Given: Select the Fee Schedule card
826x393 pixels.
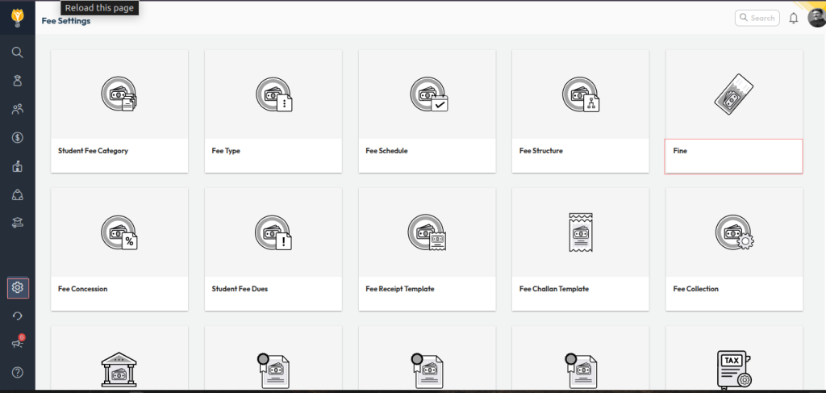Looking at the screenshot, I should 427,111.
